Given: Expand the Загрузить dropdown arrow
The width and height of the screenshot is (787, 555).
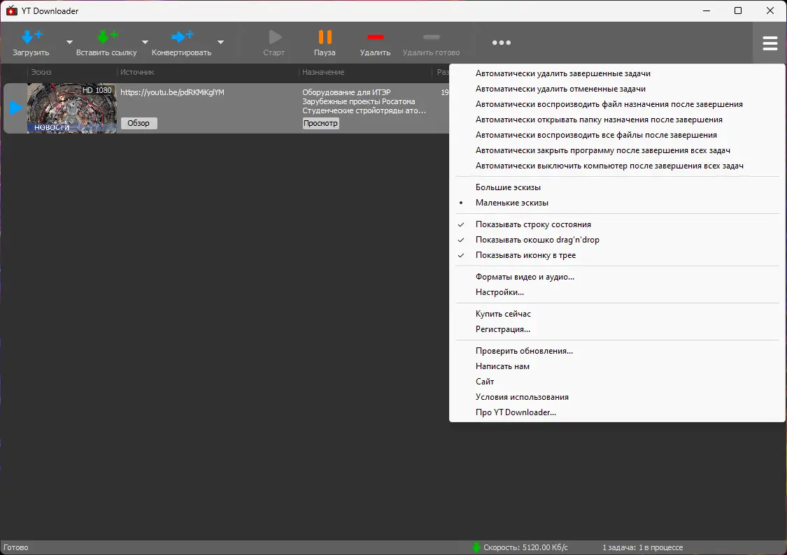Looking at the screenshot, I should click(70, 42).
